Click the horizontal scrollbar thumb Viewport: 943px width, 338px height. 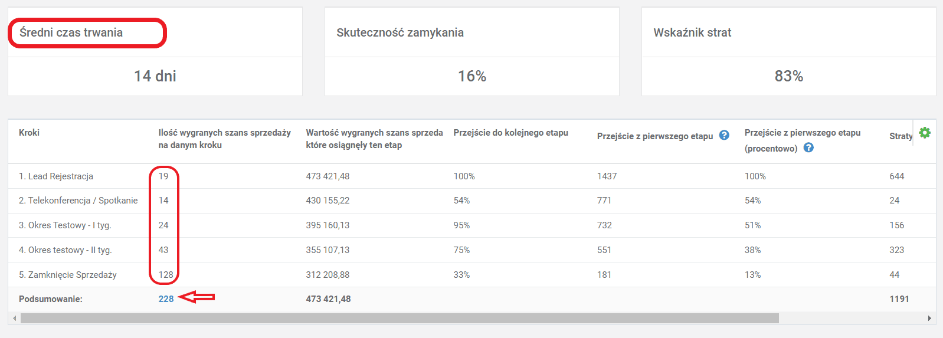(x=400, y=318)
